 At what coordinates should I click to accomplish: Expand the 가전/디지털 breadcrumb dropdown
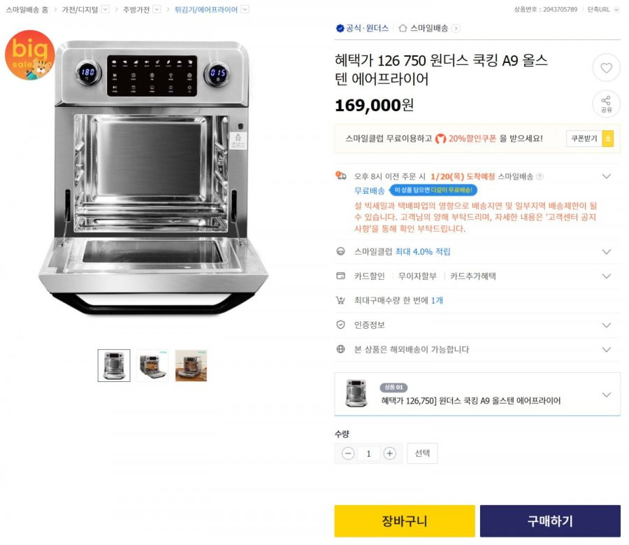(105, 9)
